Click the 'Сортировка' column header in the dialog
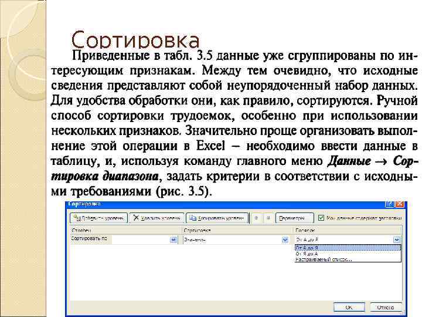This screenshot has height=317, width=422. coord(237,231)
